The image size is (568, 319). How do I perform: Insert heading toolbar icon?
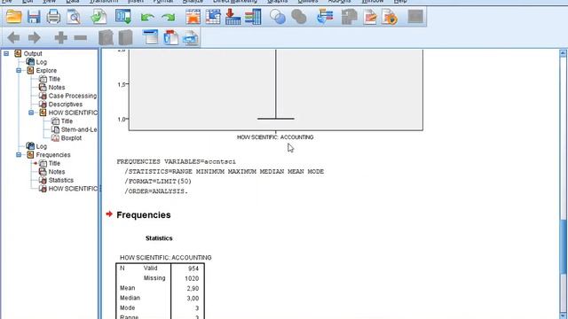pos(151,37)
